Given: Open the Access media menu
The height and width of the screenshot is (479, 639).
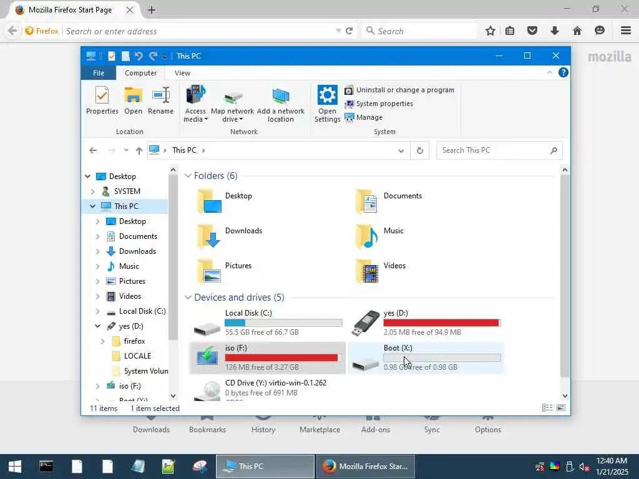Looking at the screenshot, I should tap(195, 104).
